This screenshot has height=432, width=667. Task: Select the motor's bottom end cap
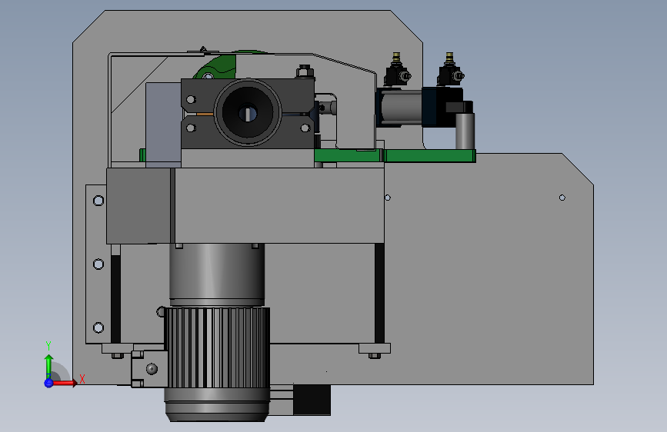click(x=217, y=405)
